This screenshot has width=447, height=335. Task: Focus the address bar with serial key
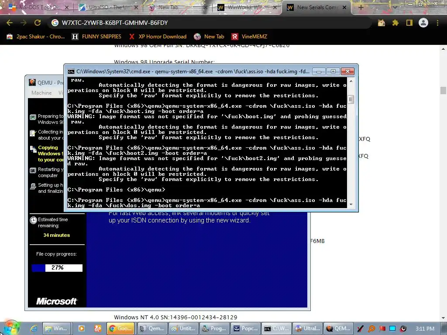(x=210, y=23)
